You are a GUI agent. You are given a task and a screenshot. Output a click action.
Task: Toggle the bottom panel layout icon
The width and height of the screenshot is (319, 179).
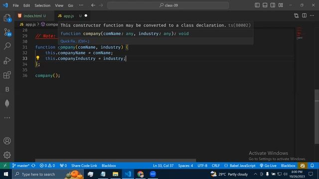pos(265,5)
